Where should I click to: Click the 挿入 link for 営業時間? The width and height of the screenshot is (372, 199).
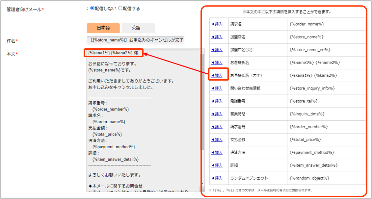(217, 114)
